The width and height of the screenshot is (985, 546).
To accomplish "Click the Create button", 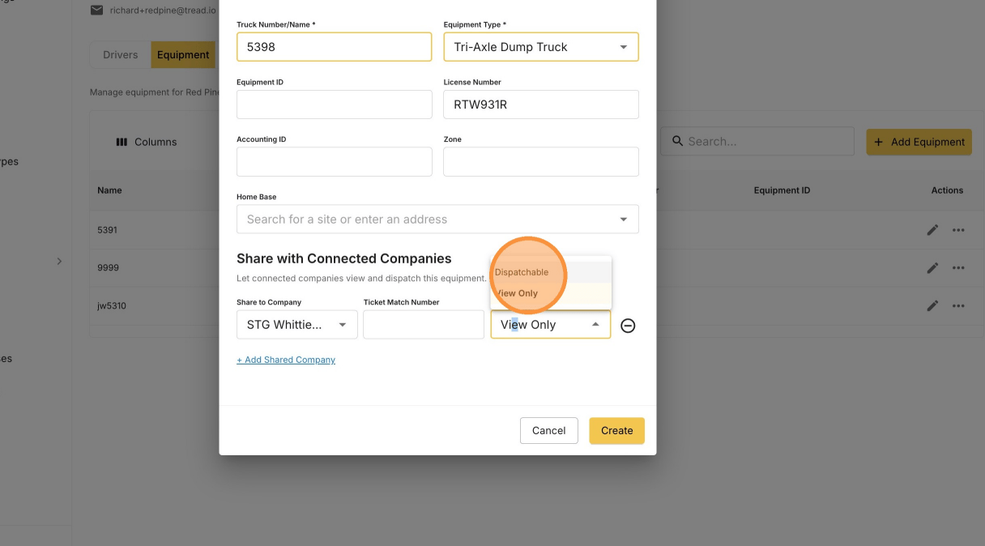I will [616, 431].
